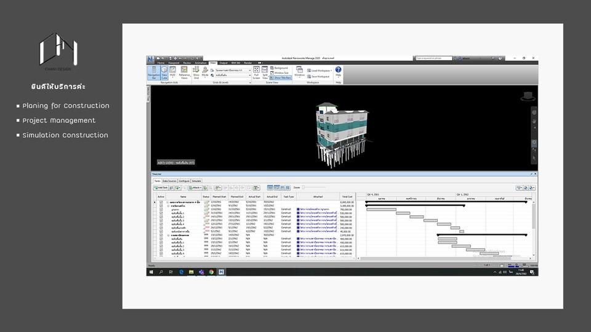Click the taskbar search magnifier icon
Image resolution: width=591 pixels, height=332 pixels.
161,272
